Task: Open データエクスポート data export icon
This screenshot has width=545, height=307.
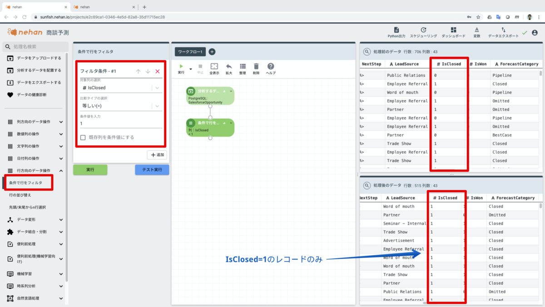Action: point(503,30)
